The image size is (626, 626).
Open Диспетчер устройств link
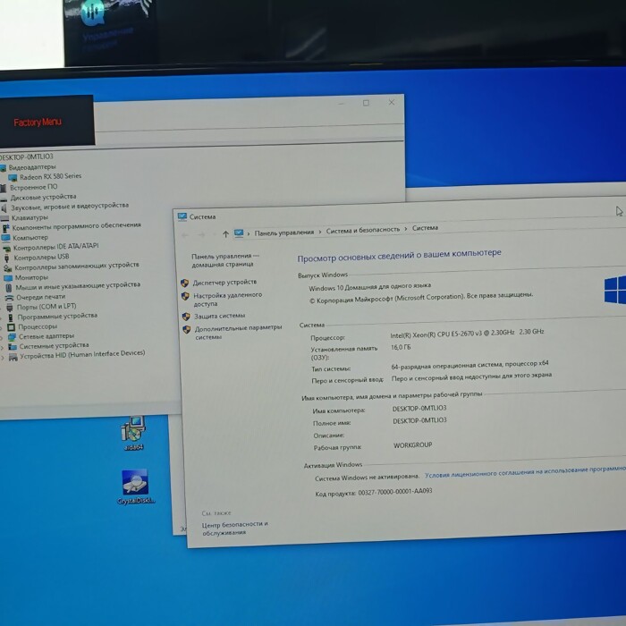click(x=224, y=283)
